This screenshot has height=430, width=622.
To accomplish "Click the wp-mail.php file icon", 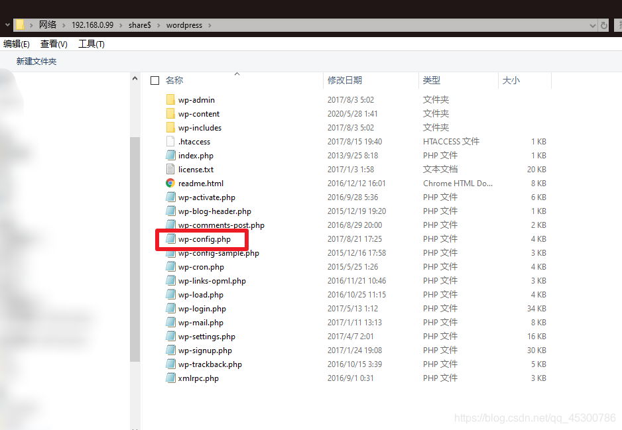I will coord(170,322).
